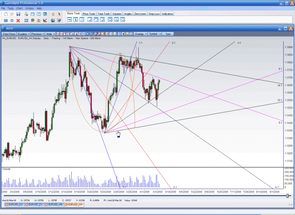Open the Chart menu

(19, 8)
